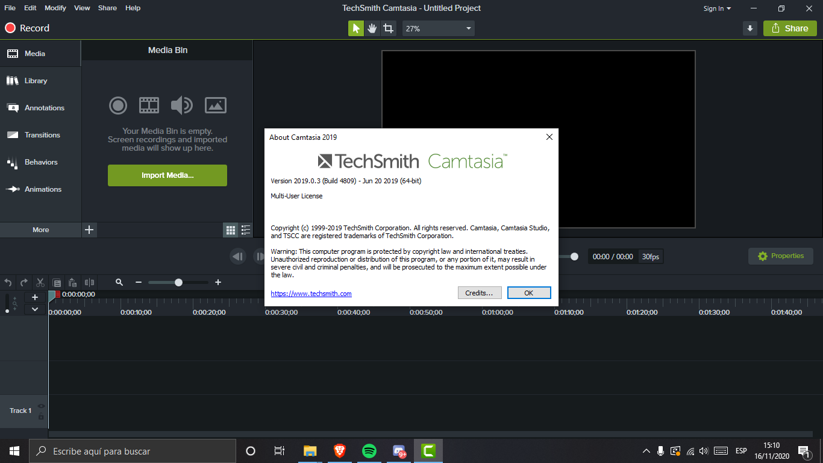Click the green Share button
The image size is (823, 463).
tap(790, 28)
